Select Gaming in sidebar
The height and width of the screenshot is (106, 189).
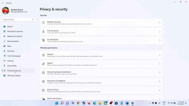(18, 61)
